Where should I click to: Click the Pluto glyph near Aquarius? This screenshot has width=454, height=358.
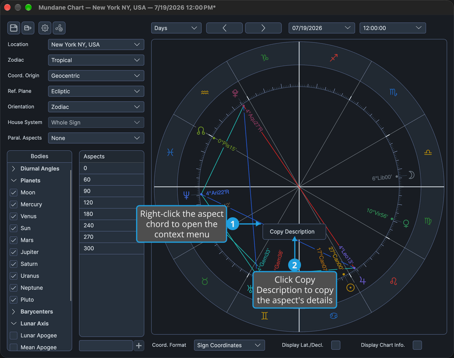point(235,93)
